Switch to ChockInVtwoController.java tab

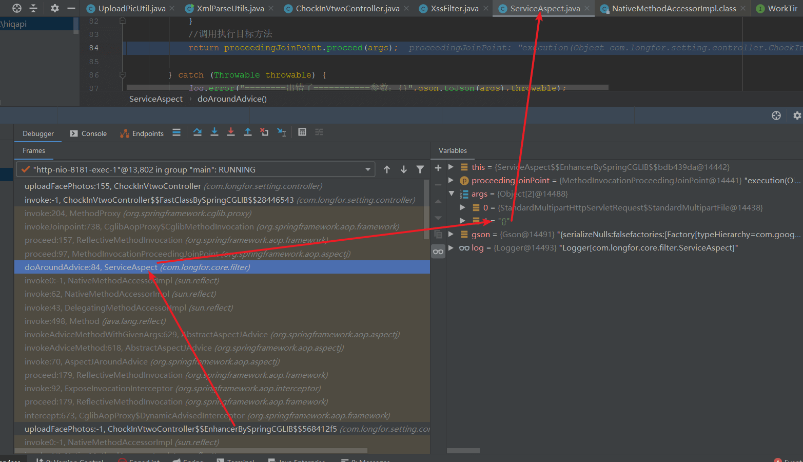tap(347, 9)
